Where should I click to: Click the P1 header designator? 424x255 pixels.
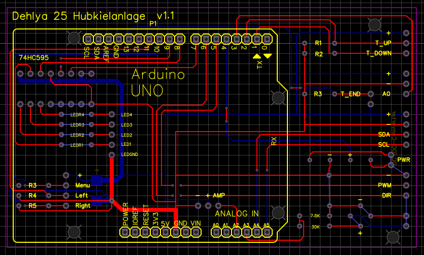click(153, 24)
